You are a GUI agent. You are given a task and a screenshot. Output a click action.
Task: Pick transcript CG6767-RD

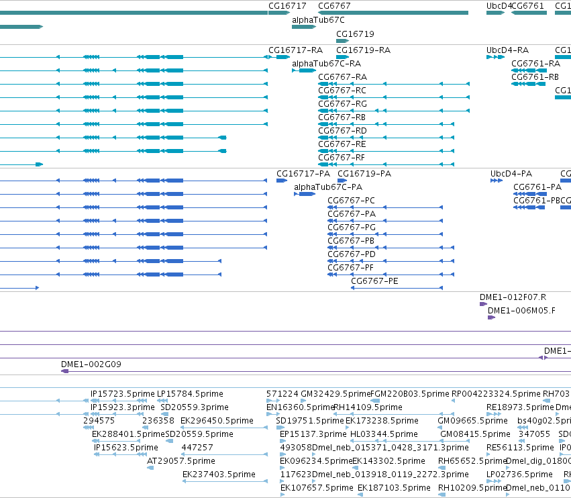coord(343,130)
